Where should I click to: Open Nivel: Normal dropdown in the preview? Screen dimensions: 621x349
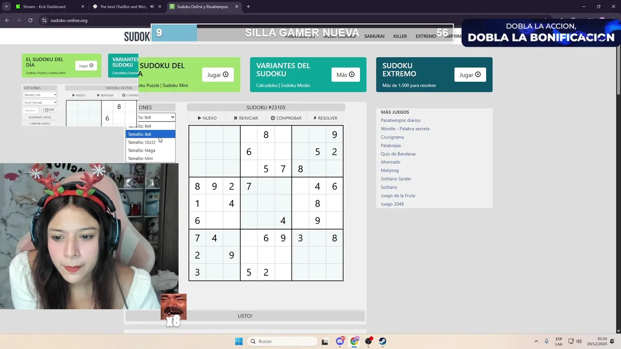pyautogui.click(x=40, y=102)
